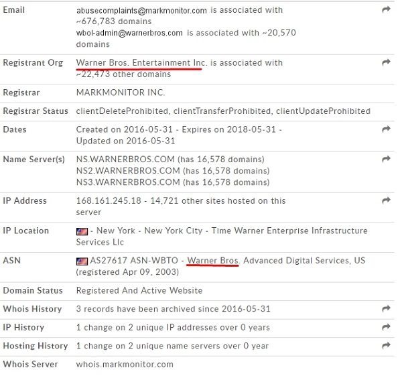
Task: Click '1 change on 2 unique name servers' text
Action: [149, 346]
